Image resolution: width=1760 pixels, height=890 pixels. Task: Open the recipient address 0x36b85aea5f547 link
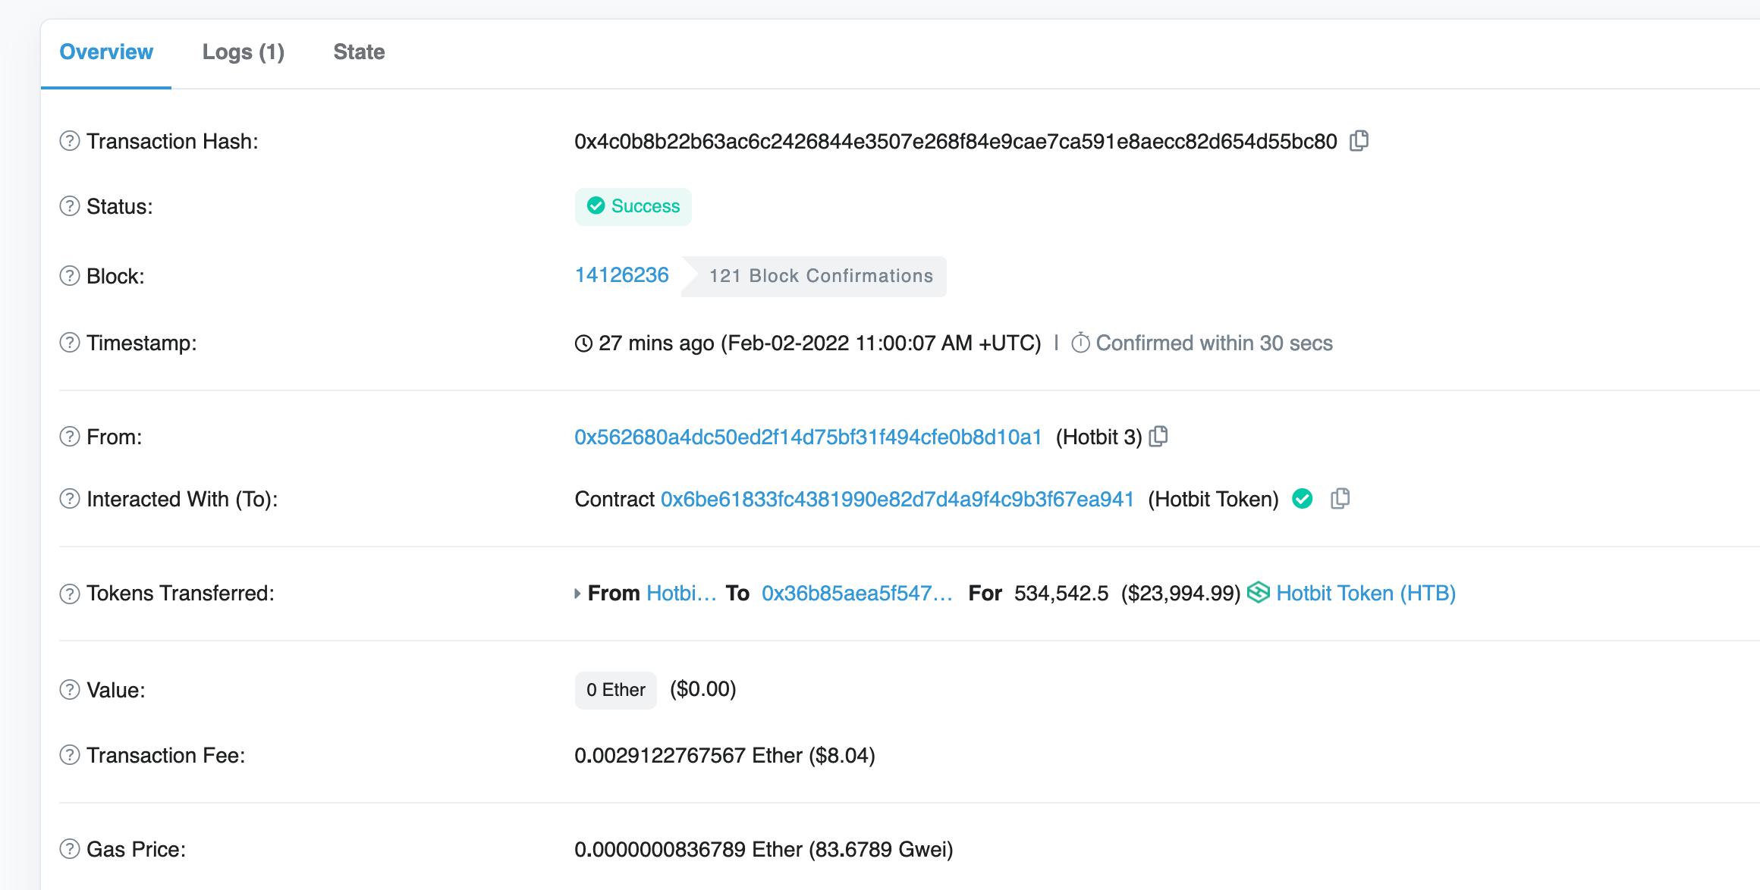pos(856,593)
